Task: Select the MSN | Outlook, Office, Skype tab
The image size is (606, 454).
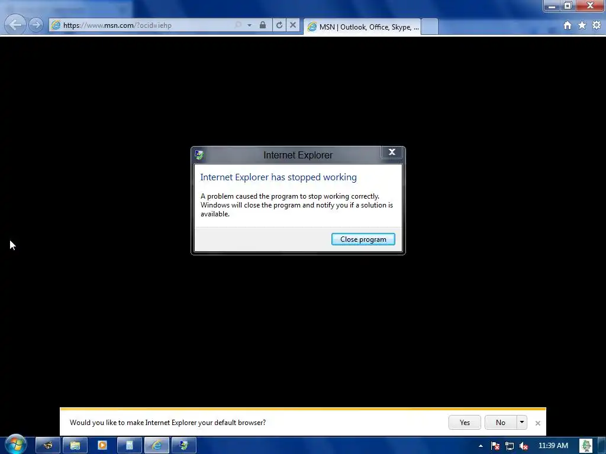Action: [362, 27]
